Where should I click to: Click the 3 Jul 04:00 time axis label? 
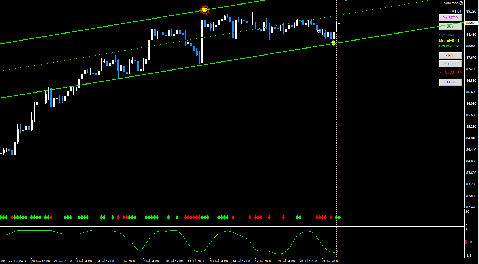84,261
